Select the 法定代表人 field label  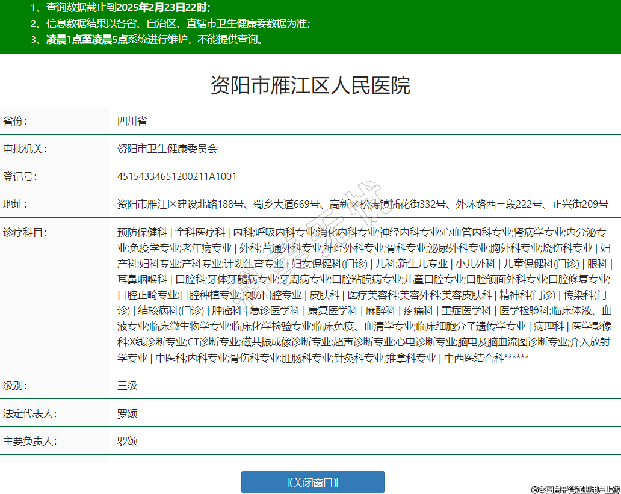click(x=29, y=413)
